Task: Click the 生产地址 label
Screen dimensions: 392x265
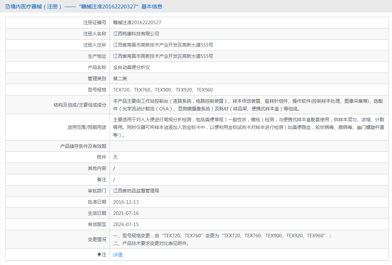Action: tap(97, 56)
